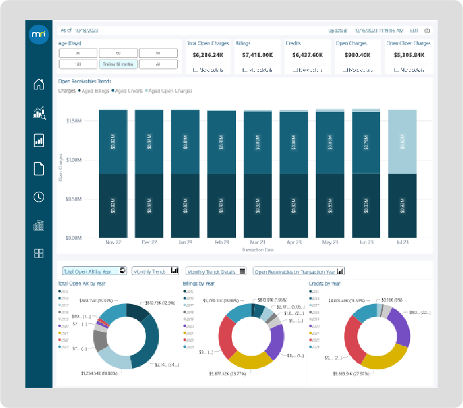
Task: Click the MRI logo in the sidebar
Action: (x=39, y=35)
